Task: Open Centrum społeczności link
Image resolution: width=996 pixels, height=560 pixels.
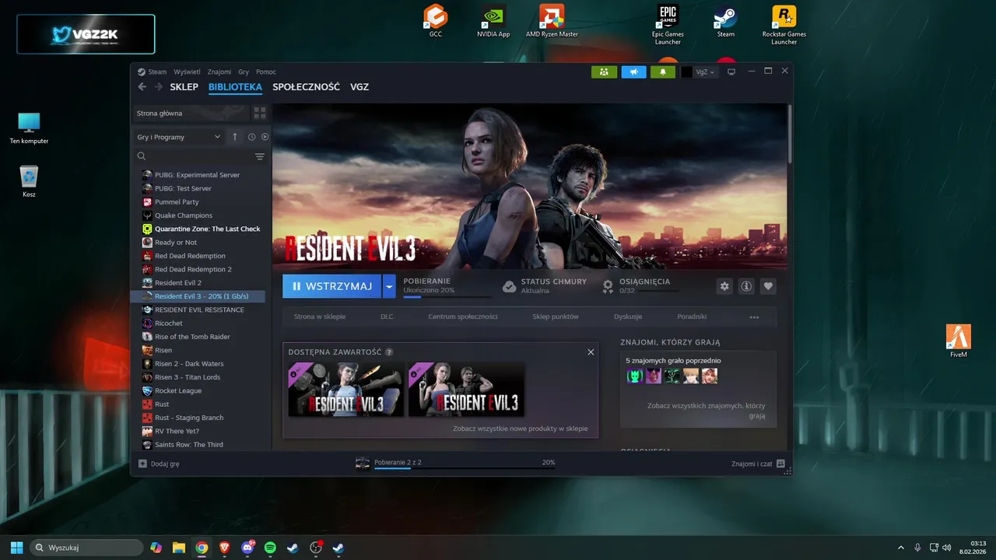Action: click(462, 317)
